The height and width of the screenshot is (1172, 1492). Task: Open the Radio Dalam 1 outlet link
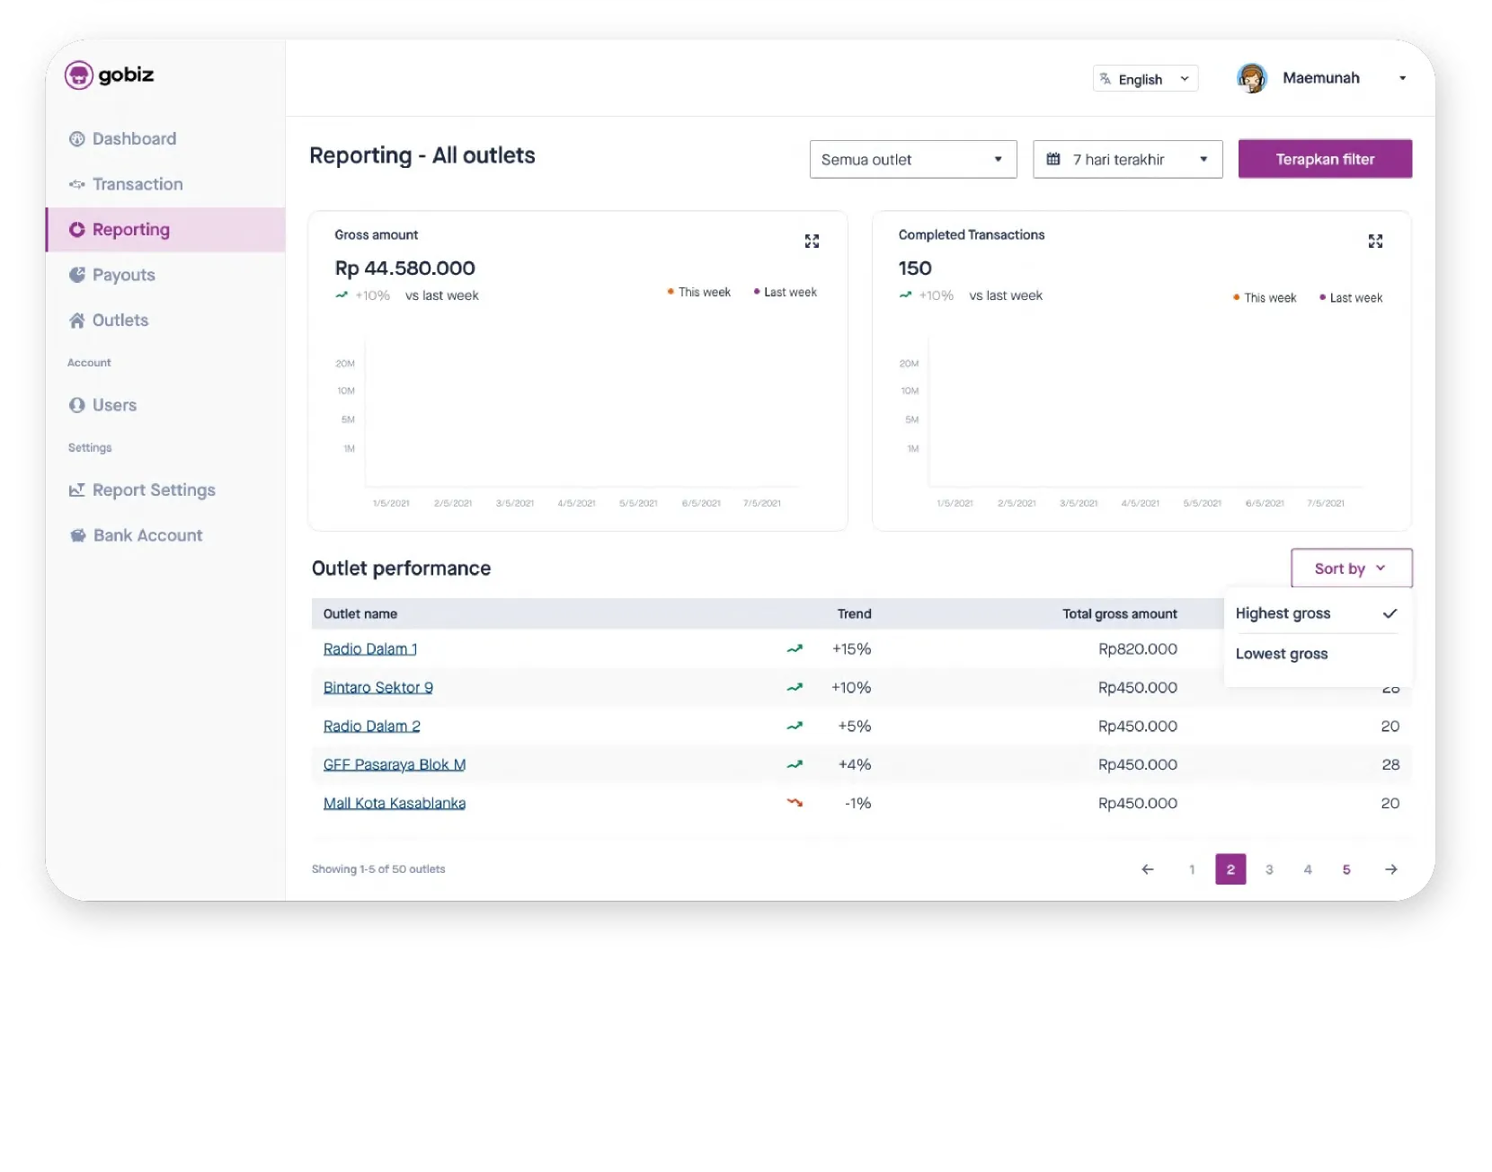[x=369, y=649]
